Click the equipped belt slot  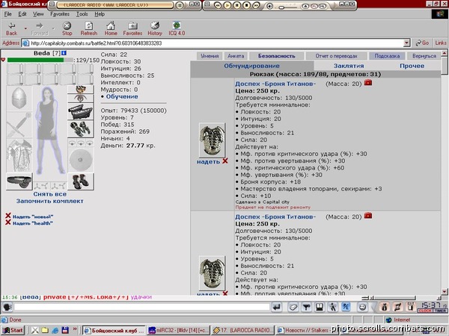pyautogui.click(x=19, y=181)
